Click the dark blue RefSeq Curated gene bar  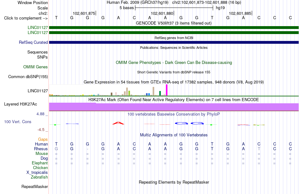[x=174, y=42]
